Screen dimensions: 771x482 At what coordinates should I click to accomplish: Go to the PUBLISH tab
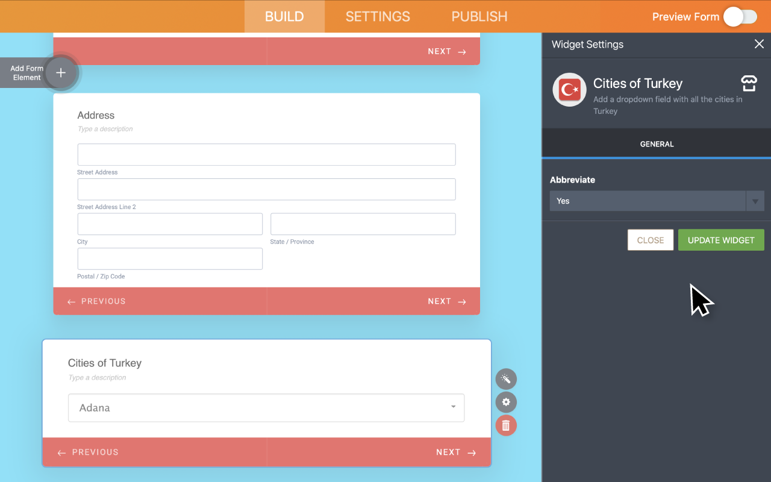479,17
